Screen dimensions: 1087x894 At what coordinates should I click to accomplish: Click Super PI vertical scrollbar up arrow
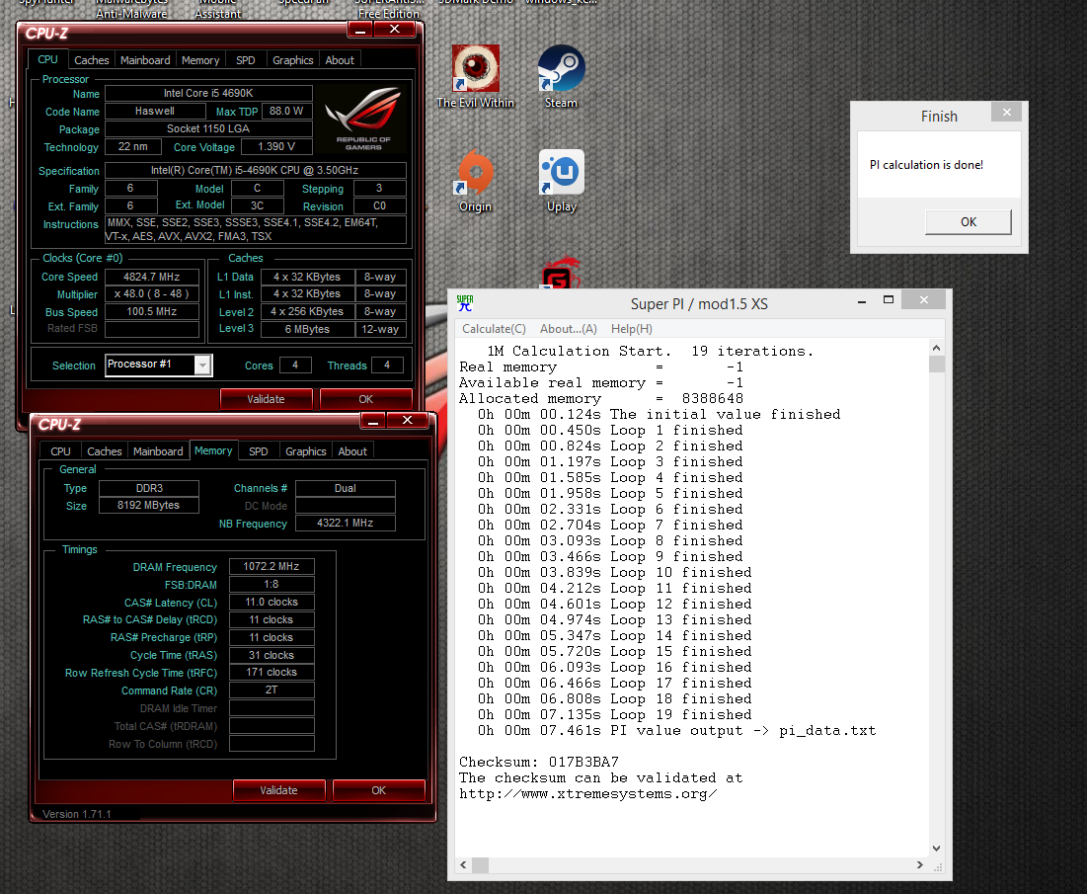click(937, 348)
